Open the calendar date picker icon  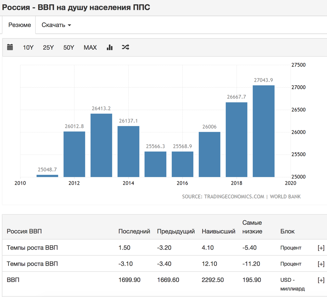[x=10, y=47]
